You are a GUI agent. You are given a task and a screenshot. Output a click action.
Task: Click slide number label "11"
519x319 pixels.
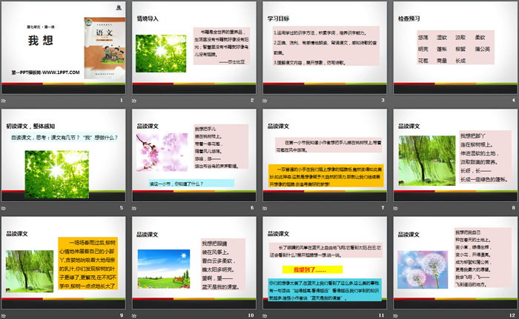(x=381, y=315)
